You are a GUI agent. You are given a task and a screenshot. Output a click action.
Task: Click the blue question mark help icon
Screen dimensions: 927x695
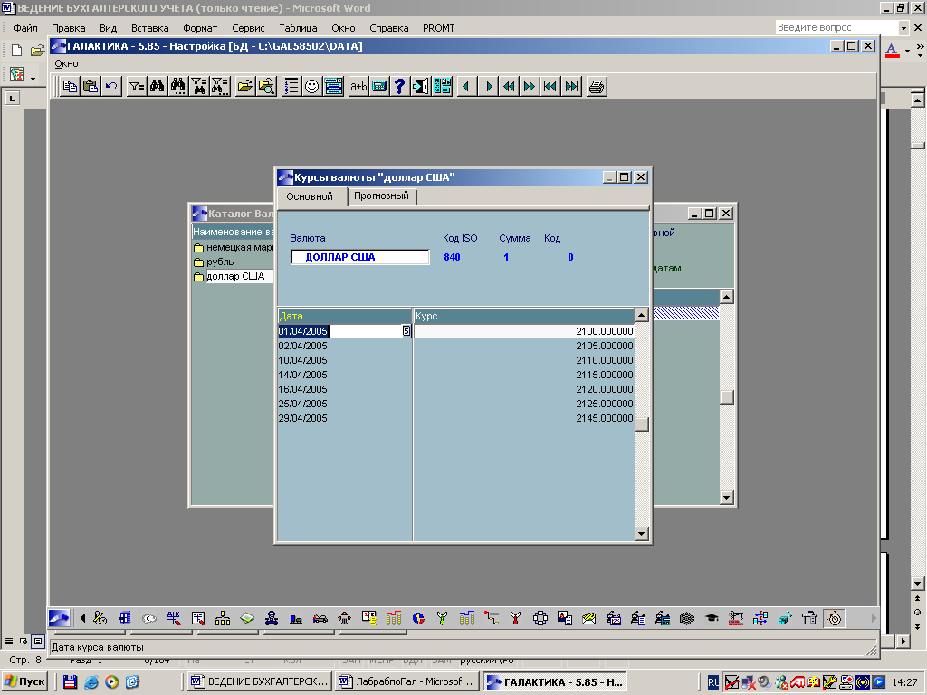pos(399,87)
